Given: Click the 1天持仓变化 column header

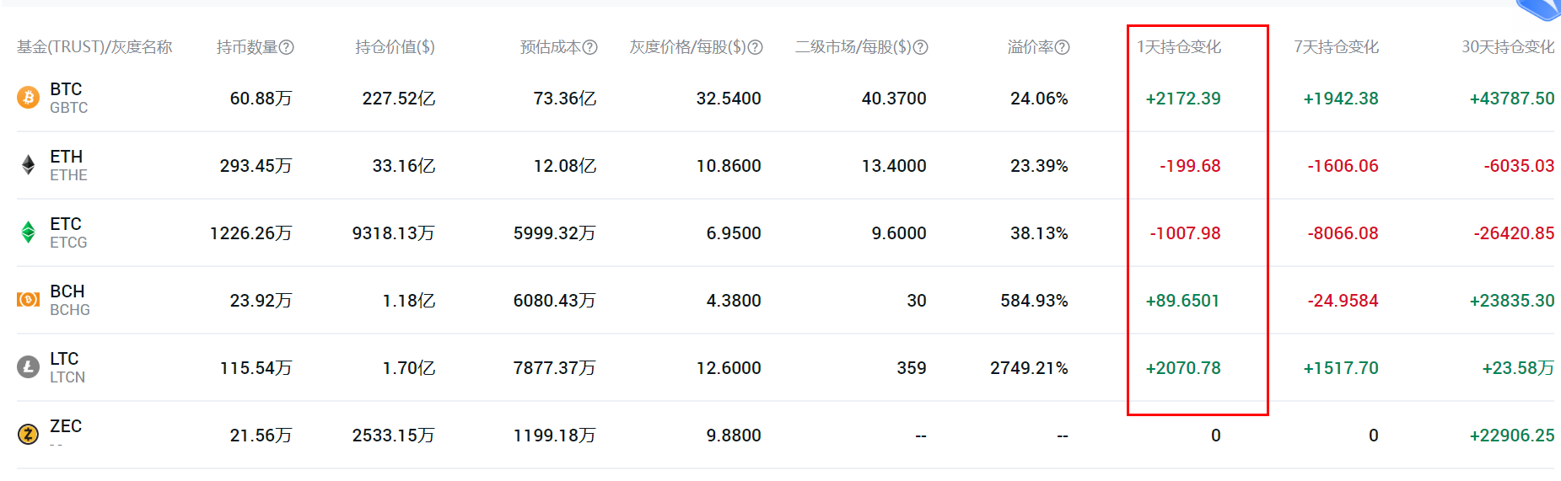Looking at the screenshot, I should 1179,47.
